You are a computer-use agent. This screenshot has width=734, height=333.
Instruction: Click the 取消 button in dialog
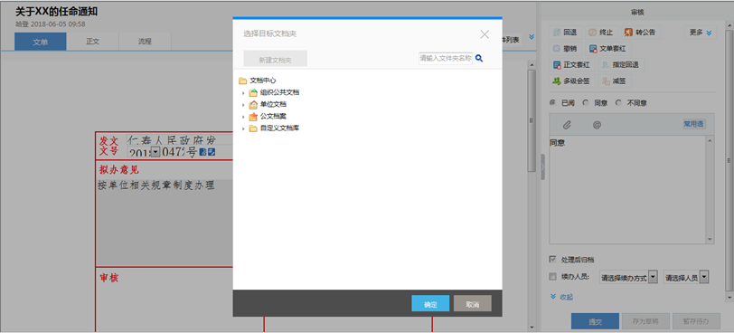coord(473,303)
